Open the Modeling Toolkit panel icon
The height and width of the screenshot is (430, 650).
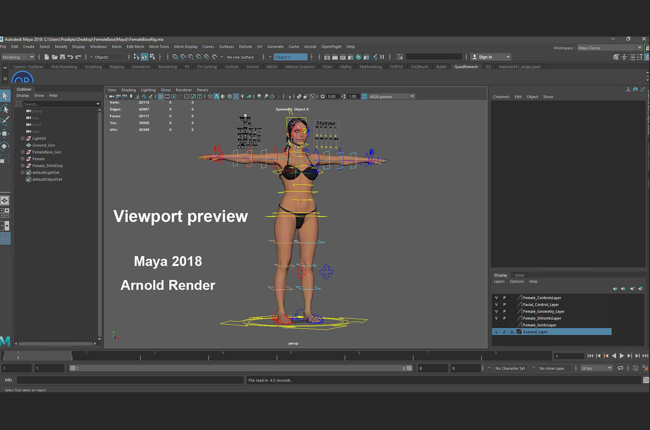pos(616,57)
